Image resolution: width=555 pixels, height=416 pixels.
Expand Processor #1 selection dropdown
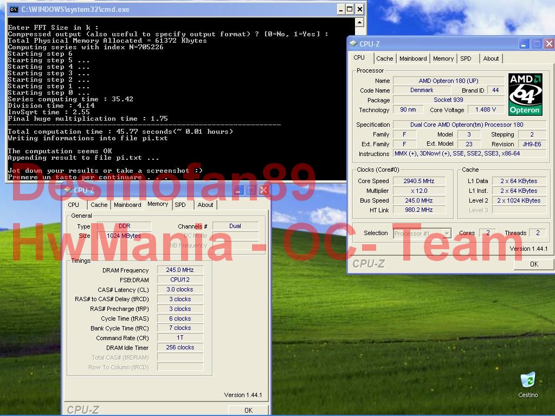point(447,233)
